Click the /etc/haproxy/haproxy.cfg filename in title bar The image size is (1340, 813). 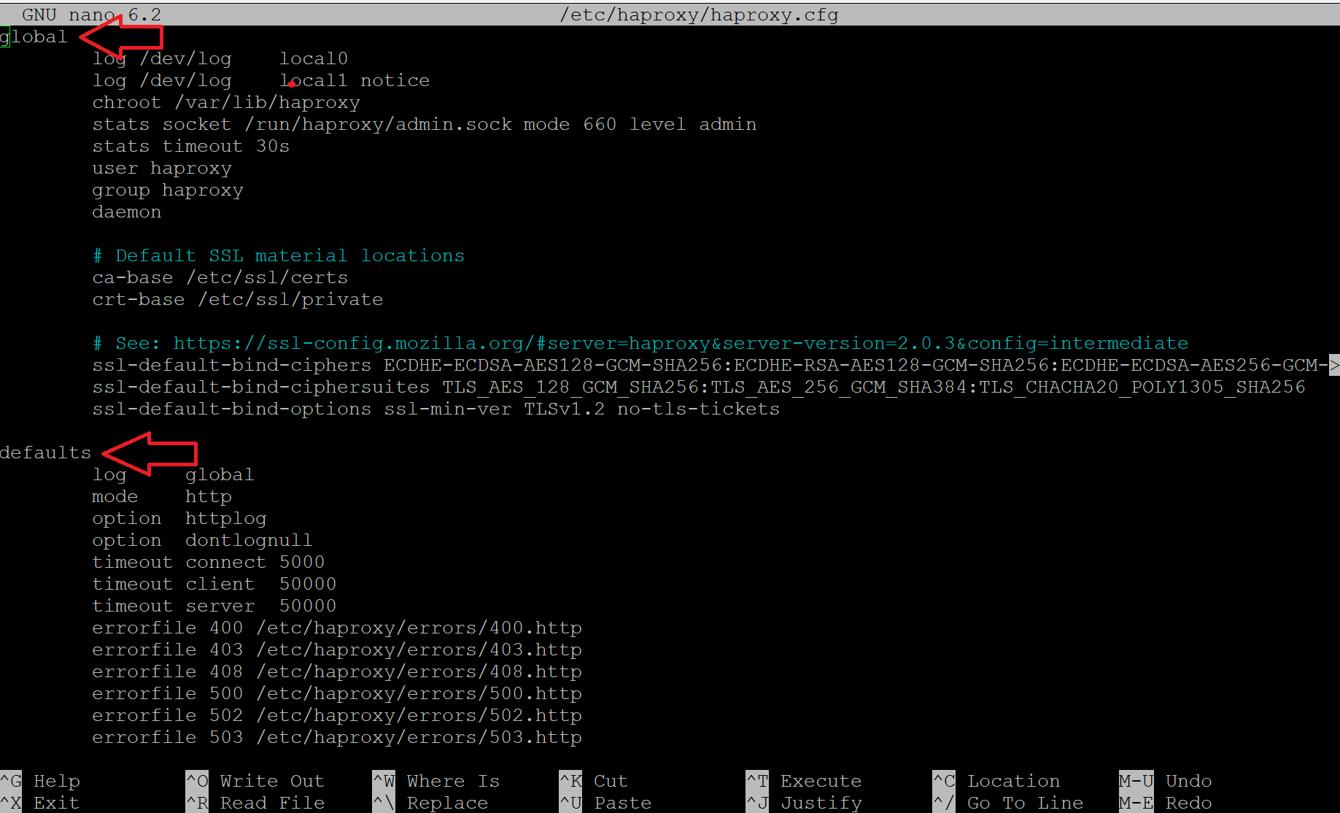click(699, 15)
